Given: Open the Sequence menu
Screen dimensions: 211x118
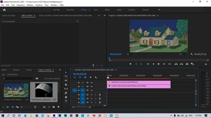Looking at the screenshot, I should click(20, 5).
